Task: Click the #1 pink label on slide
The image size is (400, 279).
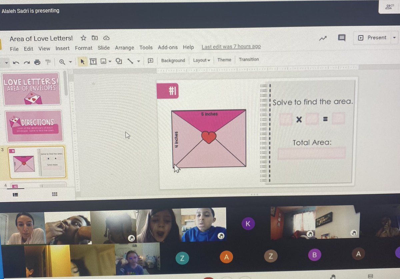Action: tap(168, 91)
